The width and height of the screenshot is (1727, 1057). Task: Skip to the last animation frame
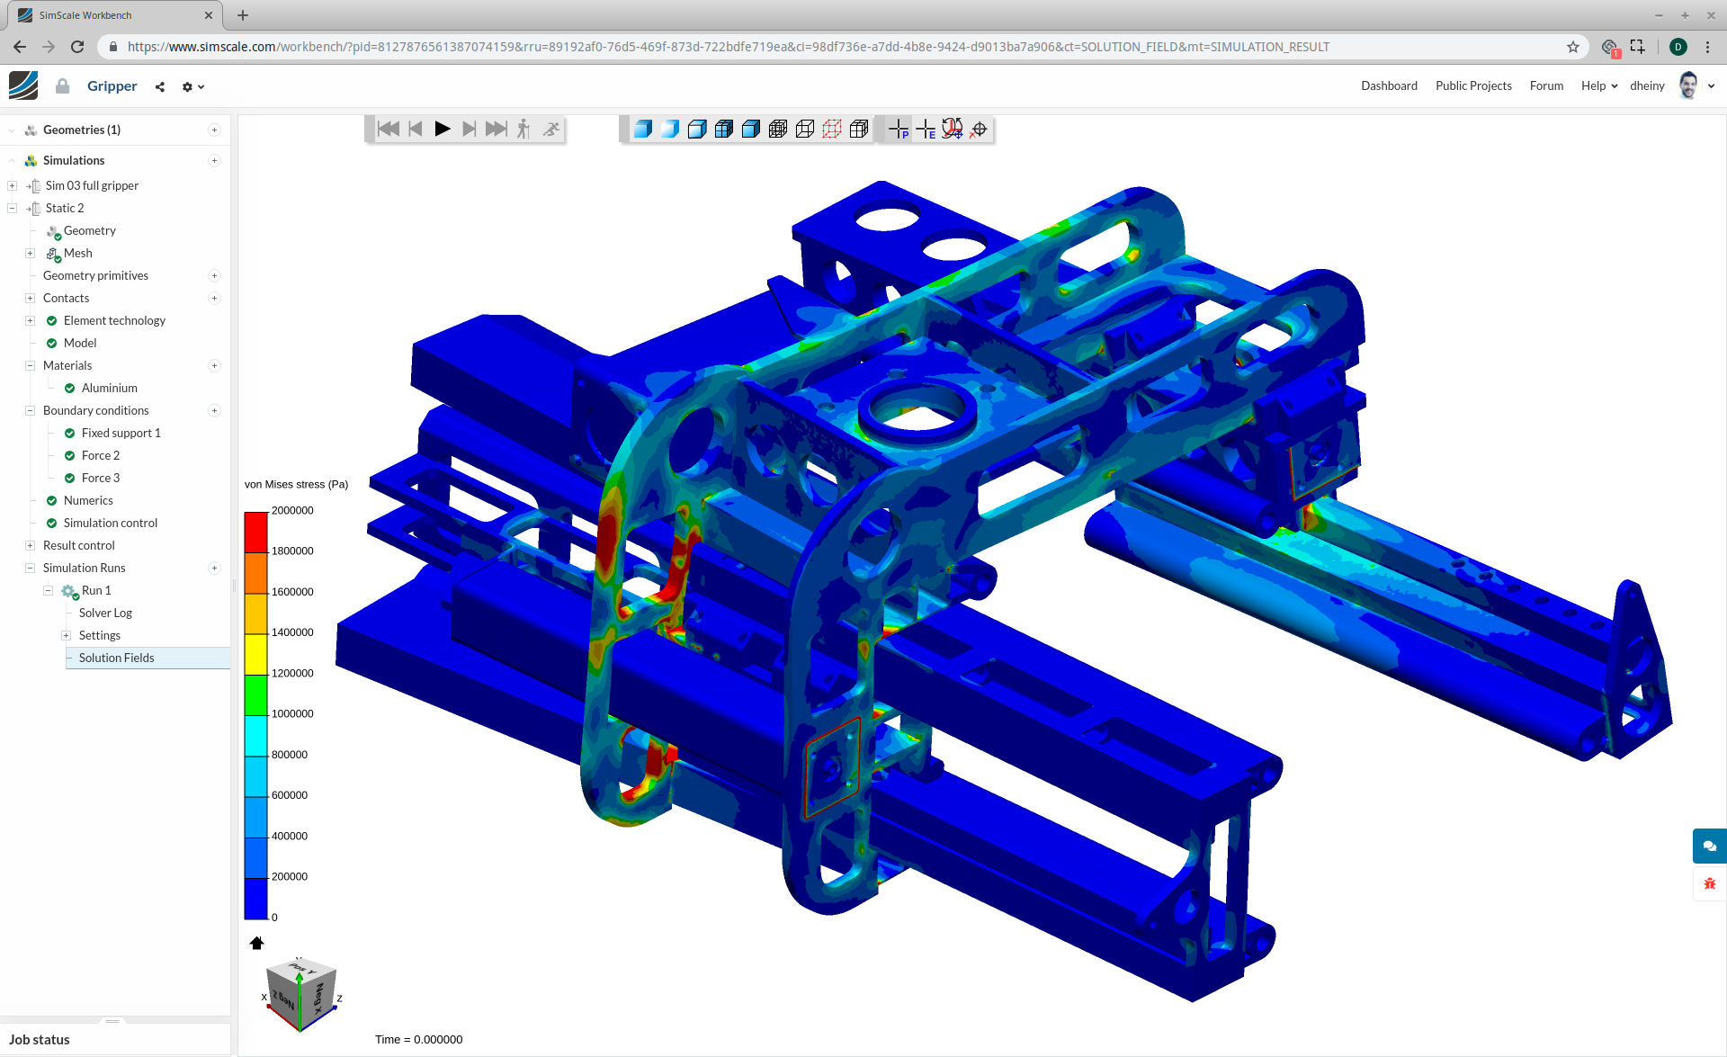click(496, 129)
